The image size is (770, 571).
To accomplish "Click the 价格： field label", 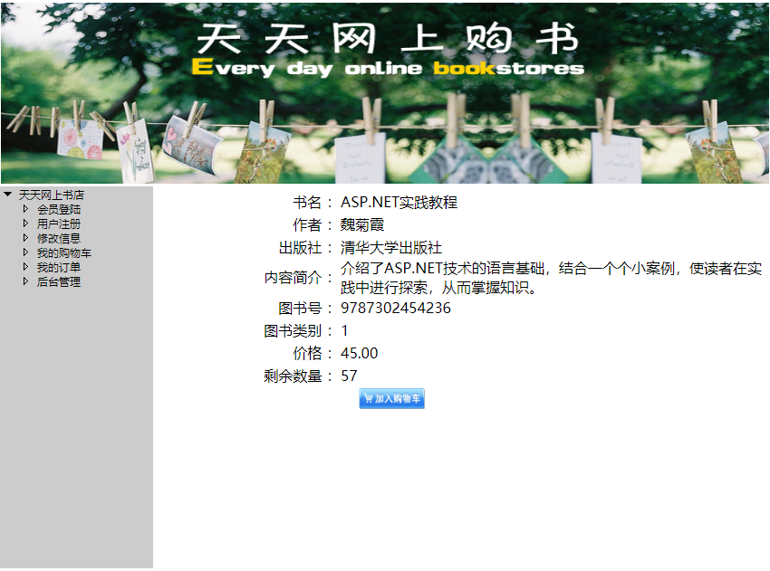I will click(x=314, y=353).
